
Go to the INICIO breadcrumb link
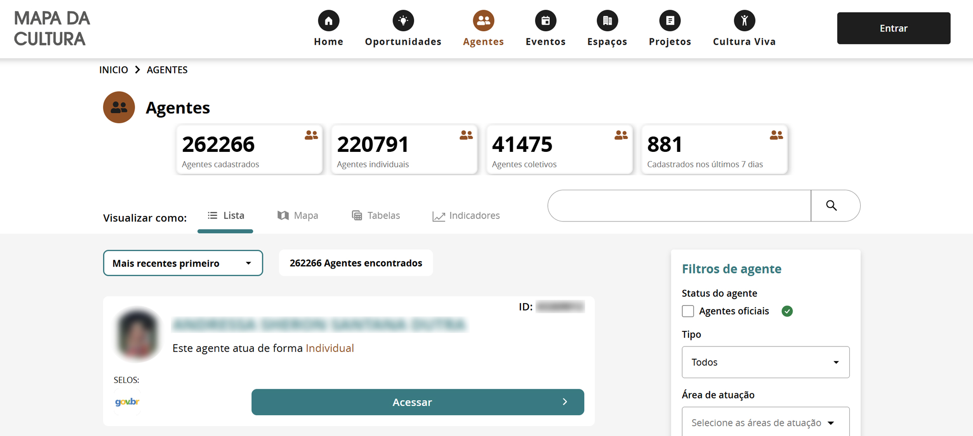(114, 70)
